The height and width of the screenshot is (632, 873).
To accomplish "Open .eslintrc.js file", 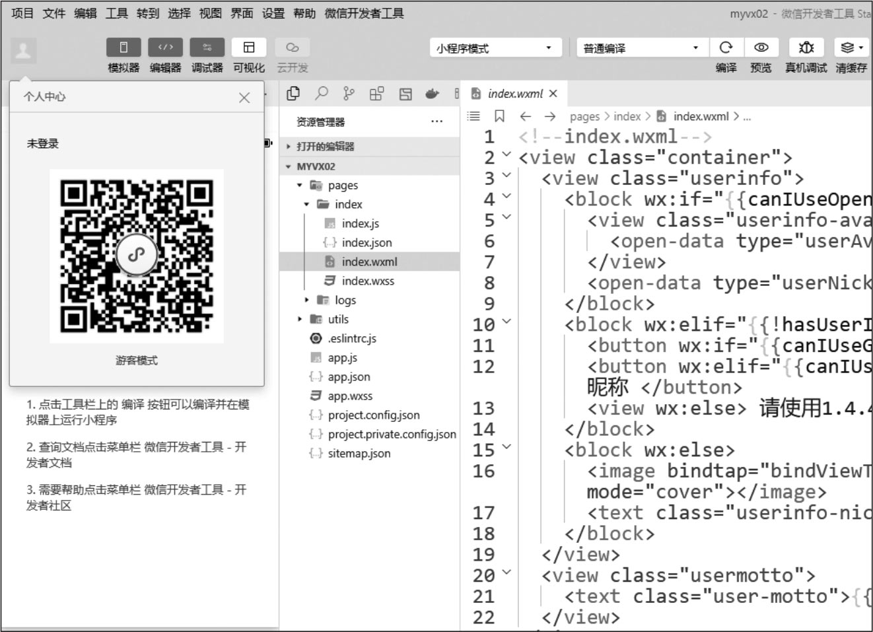I will tap(351, 339).
